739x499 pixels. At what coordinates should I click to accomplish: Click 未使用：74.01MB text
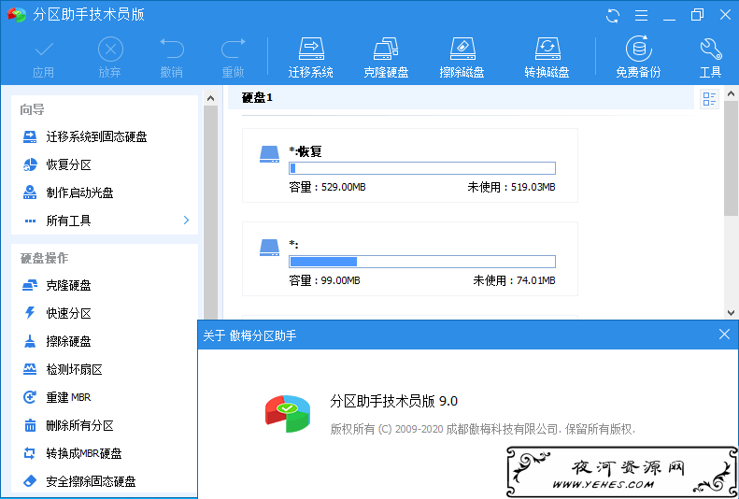click(514, 281)
